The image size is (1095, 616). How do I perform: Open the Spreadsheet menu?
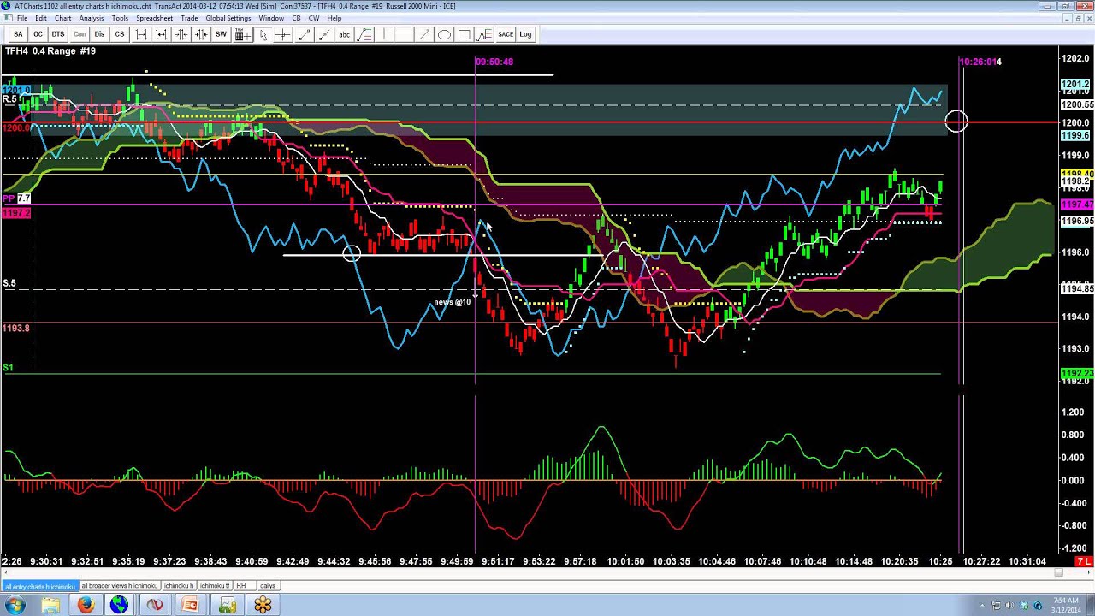coord(154,18)
